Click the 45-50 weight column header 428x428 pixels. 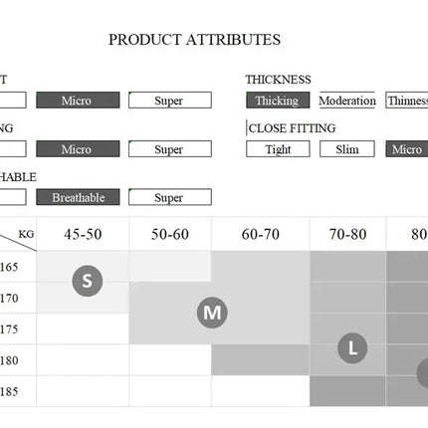(83, 234)
